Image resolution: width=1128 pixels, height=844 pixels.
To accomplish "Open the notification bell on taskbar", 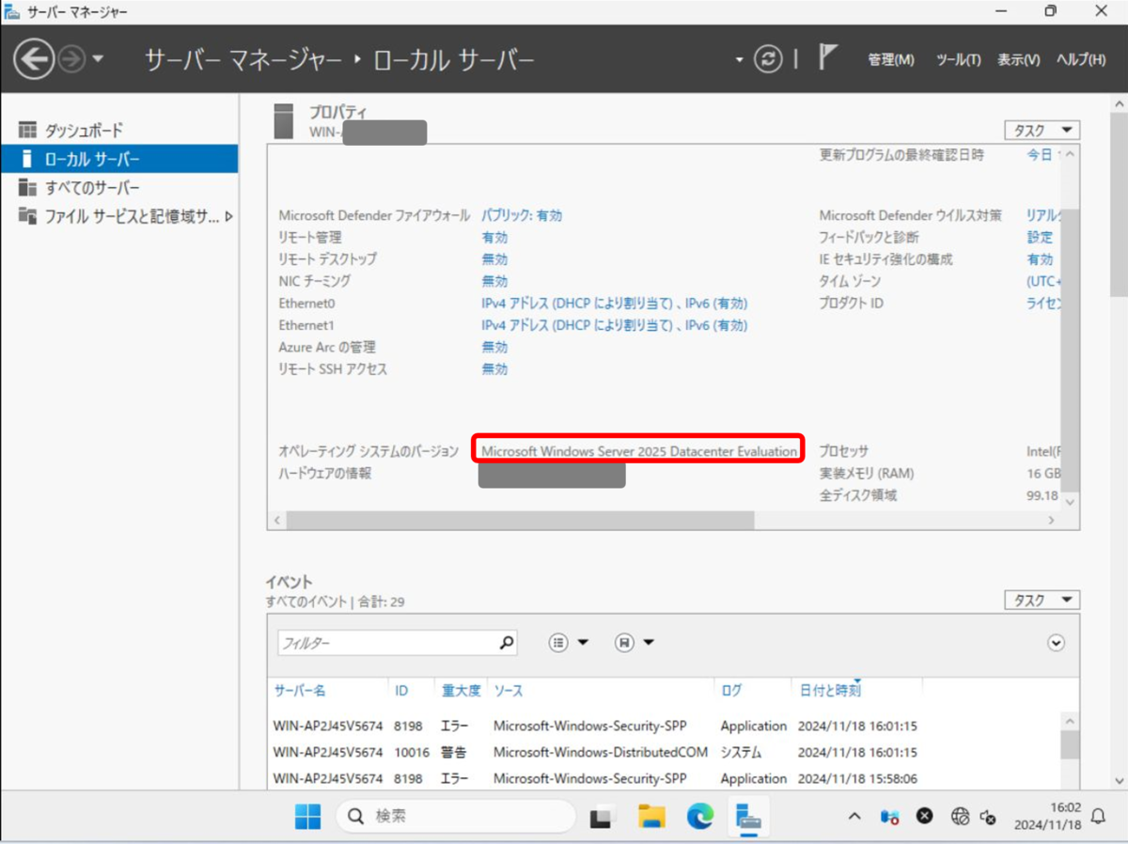I will coord(1097,816).
